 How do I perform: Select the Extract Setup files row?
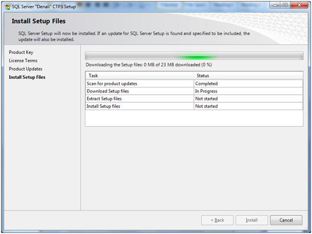coord(194,99)
